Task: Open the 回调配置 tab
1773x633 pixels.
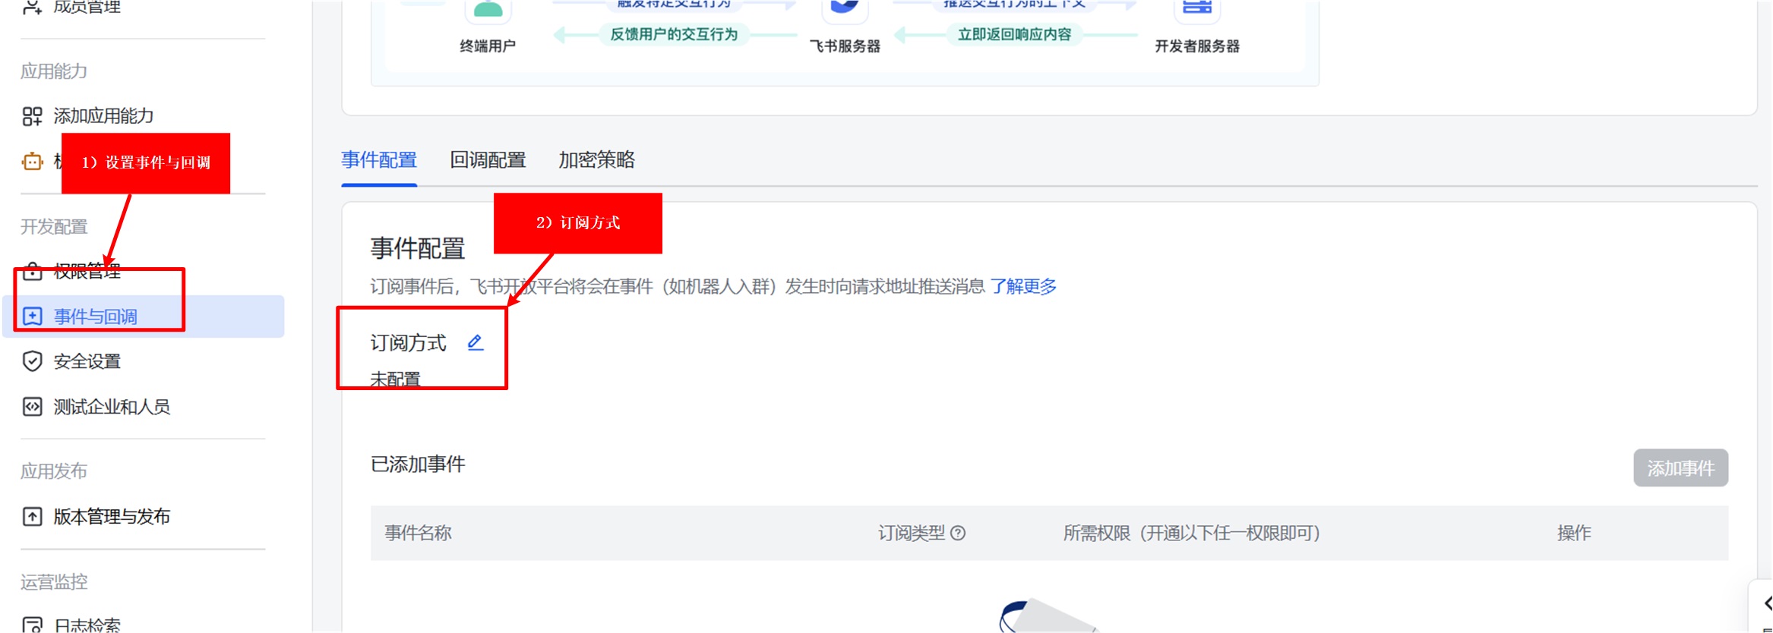Action: click(x=488, y=160)
